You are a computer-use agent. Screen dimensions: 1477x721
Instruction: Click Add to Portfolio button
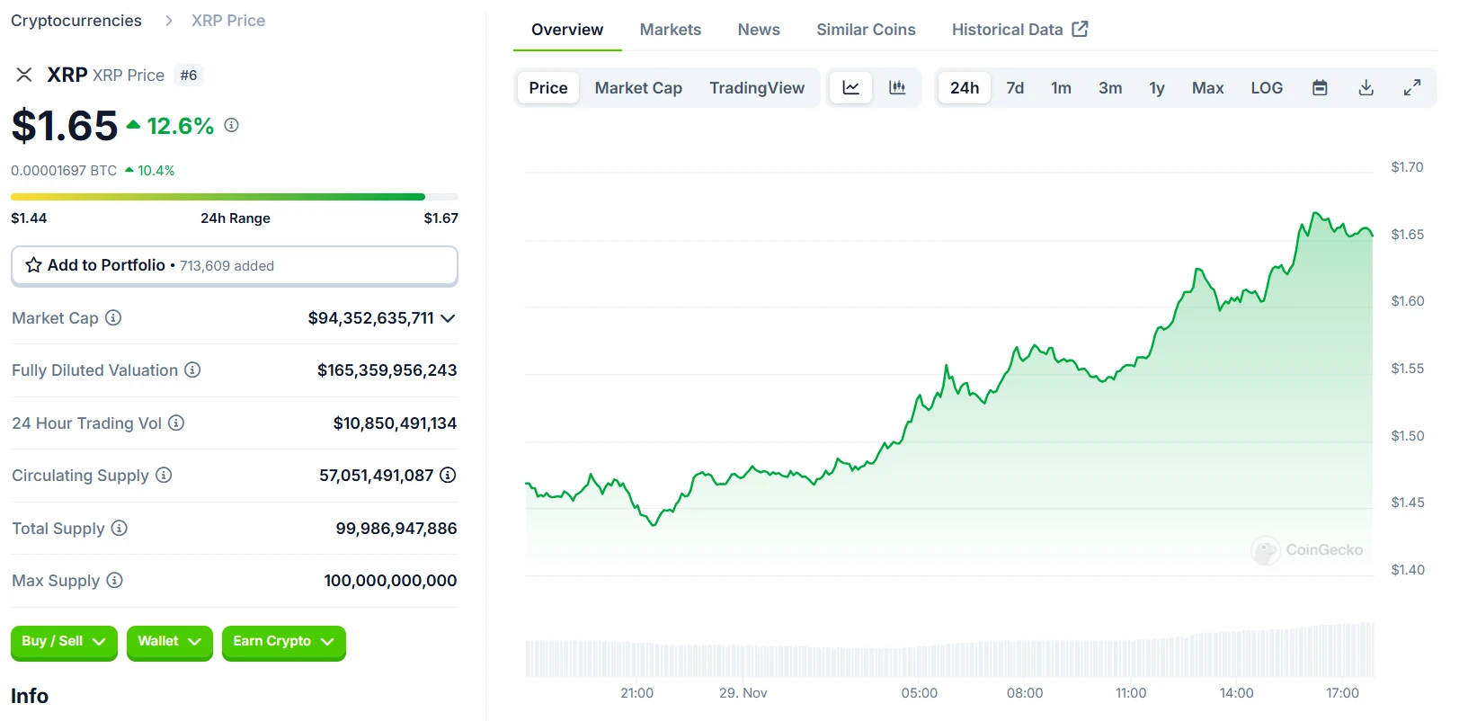(235, 266)
